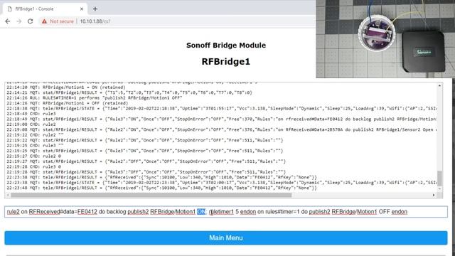Reload the page with the refresh icon
The image size is (455, 256).
coord(30,21)
